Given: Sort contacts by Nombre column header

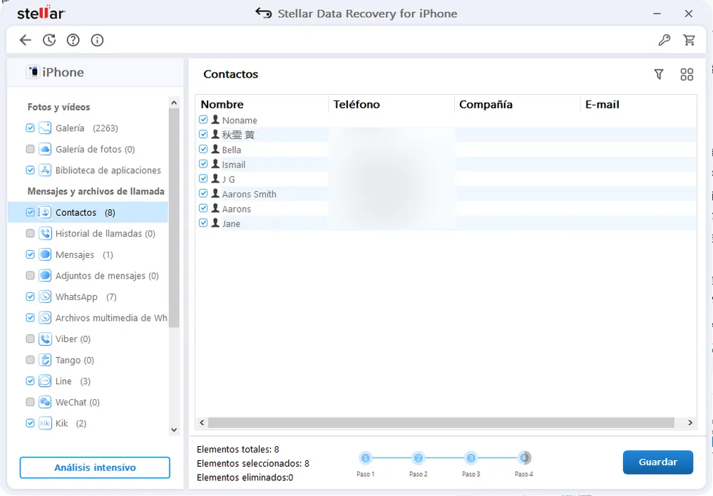Looking at the screenshot, I should coord(222,105).
